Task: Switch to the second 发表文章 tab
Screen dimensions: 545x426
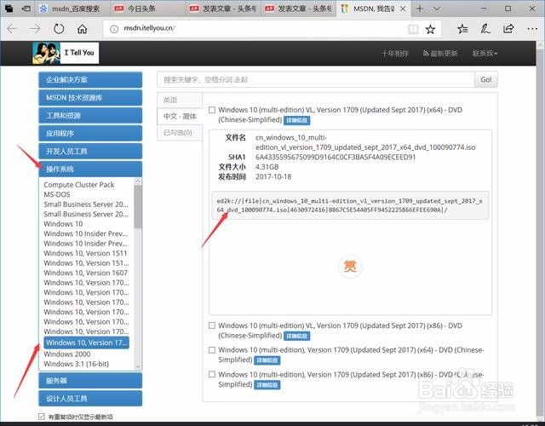Action: pyautogui.click(x=298, y=9)
